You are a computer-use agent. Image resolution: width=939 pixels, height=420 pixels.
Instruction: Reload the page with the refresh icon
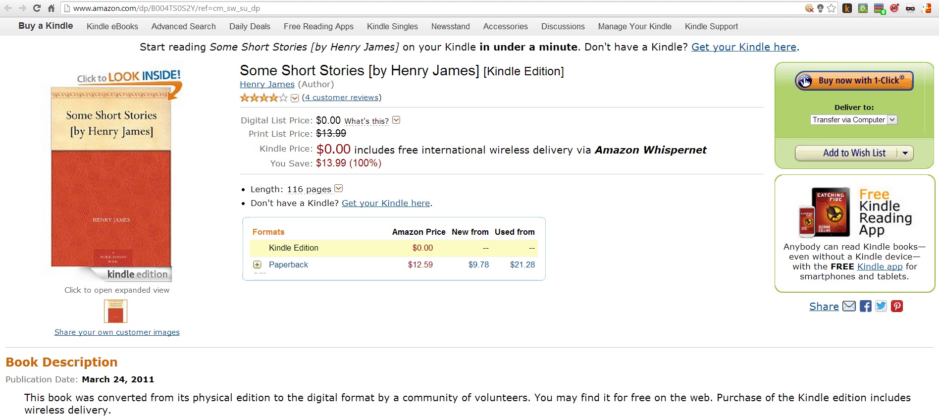pos(37,8)
